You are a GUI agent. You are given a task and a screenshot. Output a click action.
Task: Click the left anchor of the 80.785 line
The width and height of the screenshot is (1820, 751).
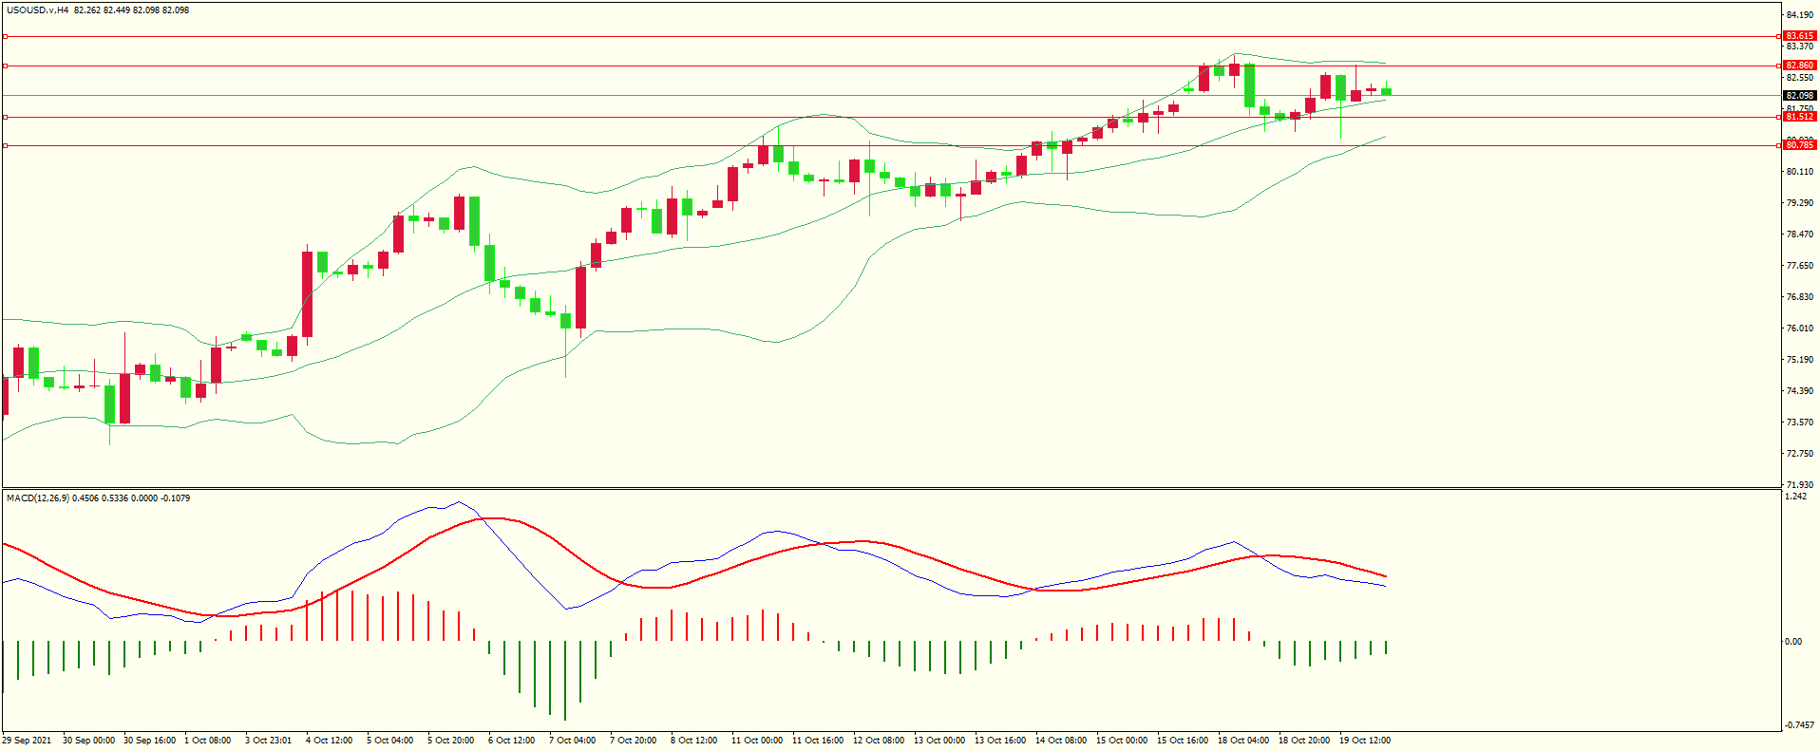(x=6, y=145)
